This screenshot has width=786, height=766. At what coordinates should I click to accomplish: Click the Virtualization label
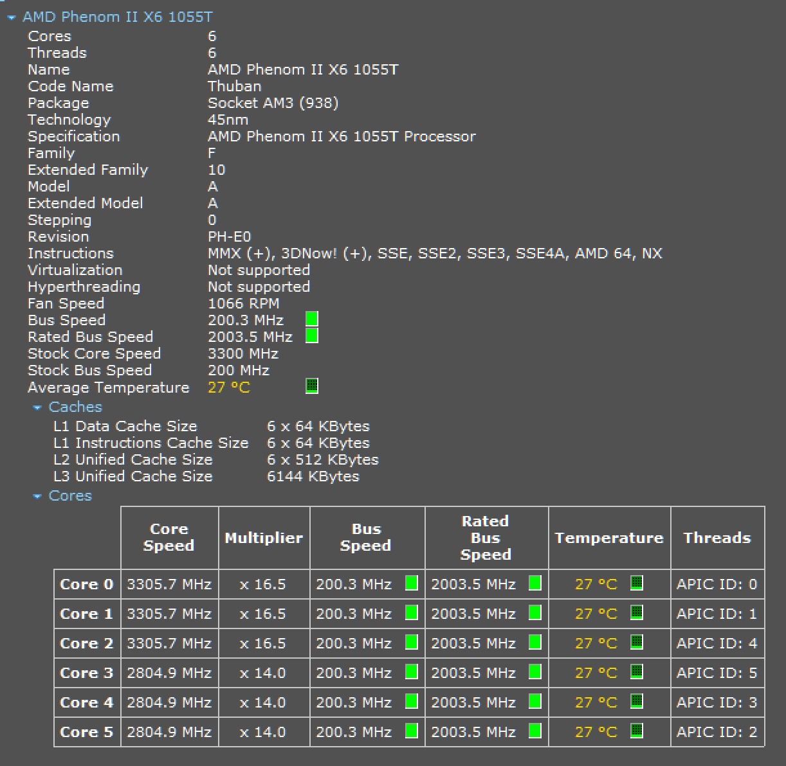coord(75,270)
